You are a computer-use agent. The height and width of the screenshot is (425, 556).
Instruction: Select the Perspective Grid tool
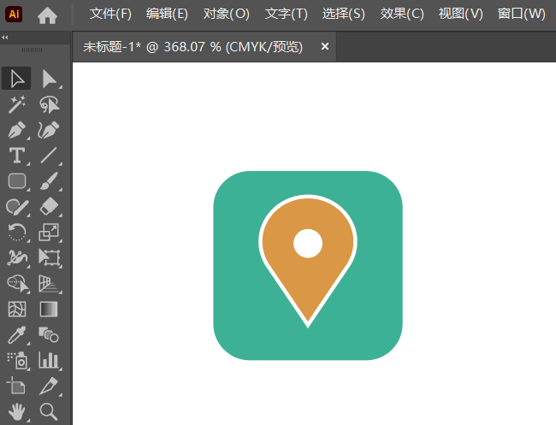[49, 284]
